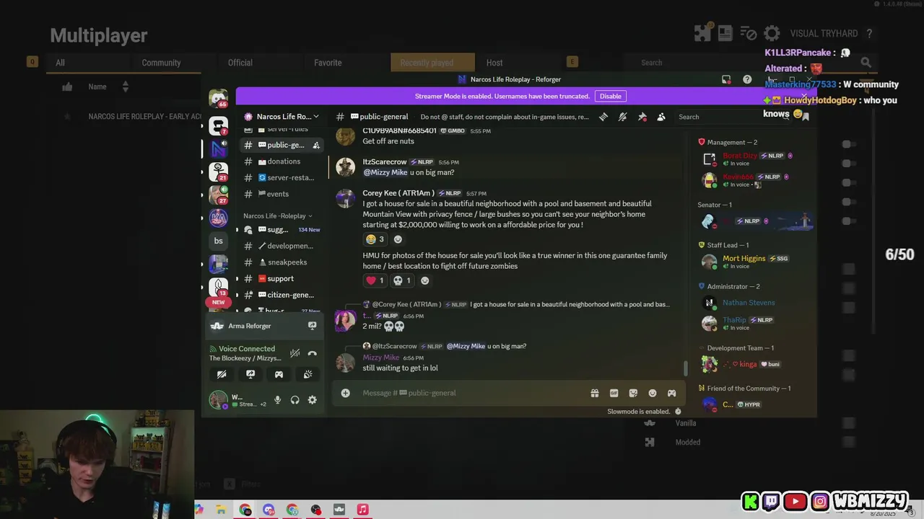Open notification settings bell in channel header
This screenshot has width=924, height=519.
click(x=622, y=117)
